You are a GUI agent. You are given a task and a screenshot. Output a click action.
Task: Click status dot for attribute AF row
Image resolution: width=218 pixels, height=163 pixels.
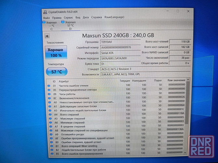point(51,138)
